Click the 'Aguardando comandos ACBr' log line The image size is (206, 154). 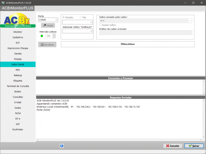(x=52, y=103)
